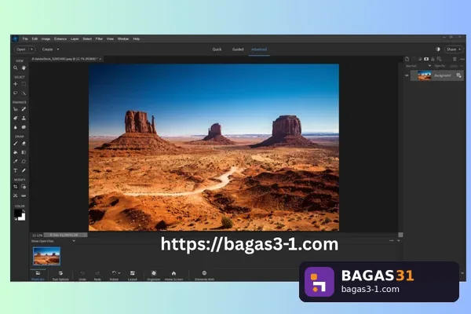Add a layer mask in Layers panel
Viewport: 471px width, 314px height.
point(426,59)
